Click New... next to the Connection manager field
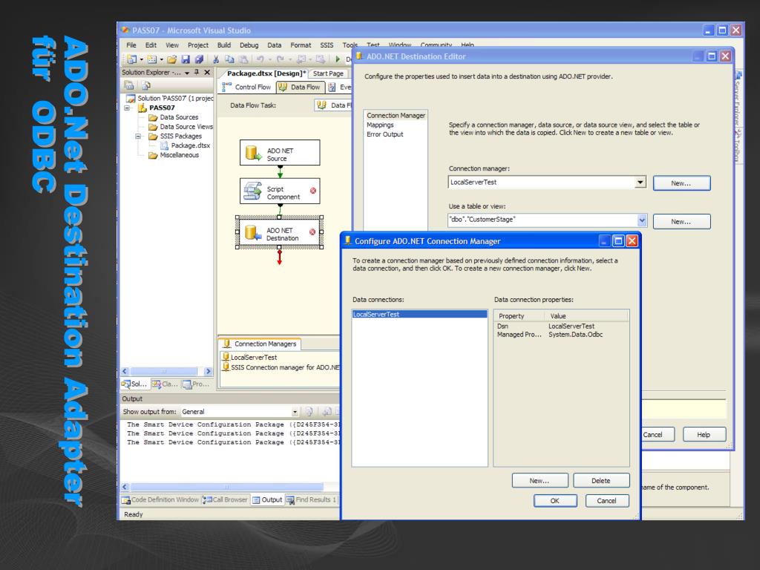The height and width of the screenshot is (570, 760). pos(681,183)
